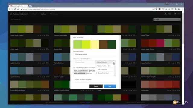
Task: Switch to the Create tab
Action: click(x=34, y=14)
